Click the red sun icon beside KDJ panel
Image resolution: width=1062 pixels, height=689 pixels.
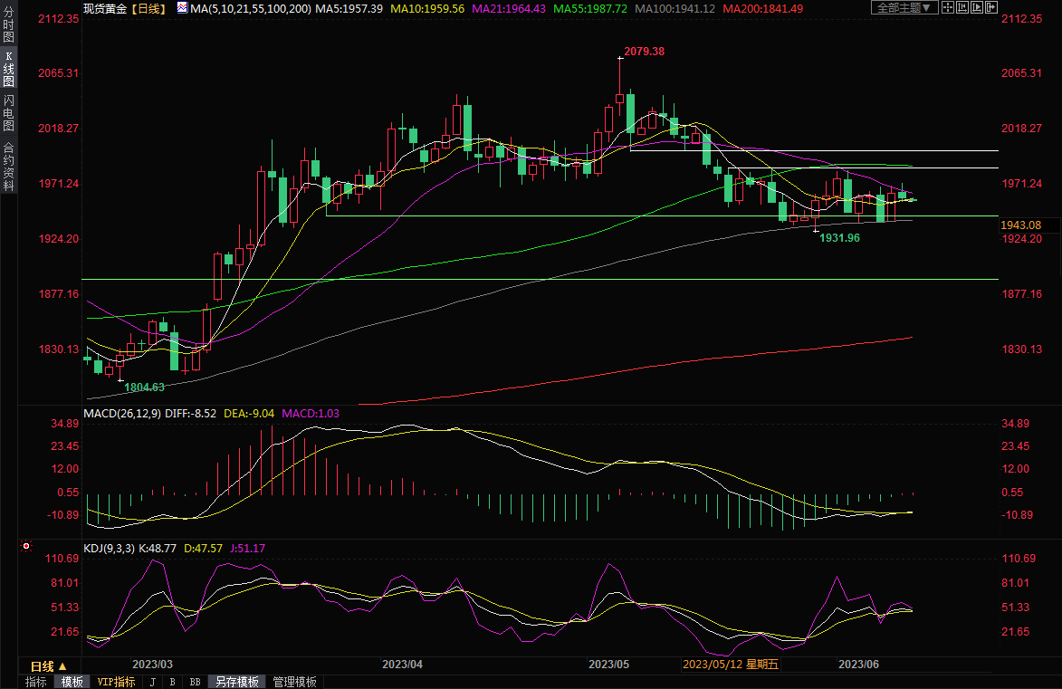pyautogui.click(x=25, y=547)
